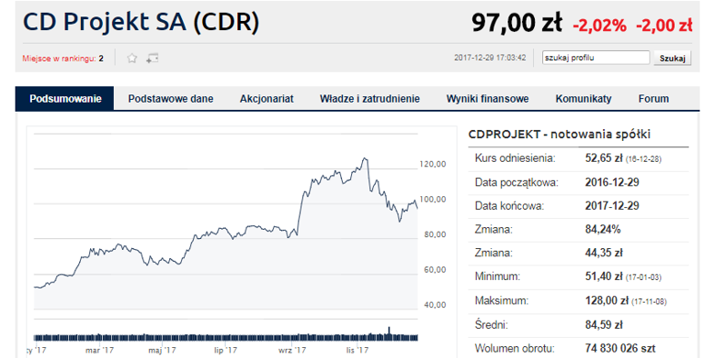Click the volume spike bar in the chart
The height and width of the screenshot is (358, 715).
(x=389, y=333)
